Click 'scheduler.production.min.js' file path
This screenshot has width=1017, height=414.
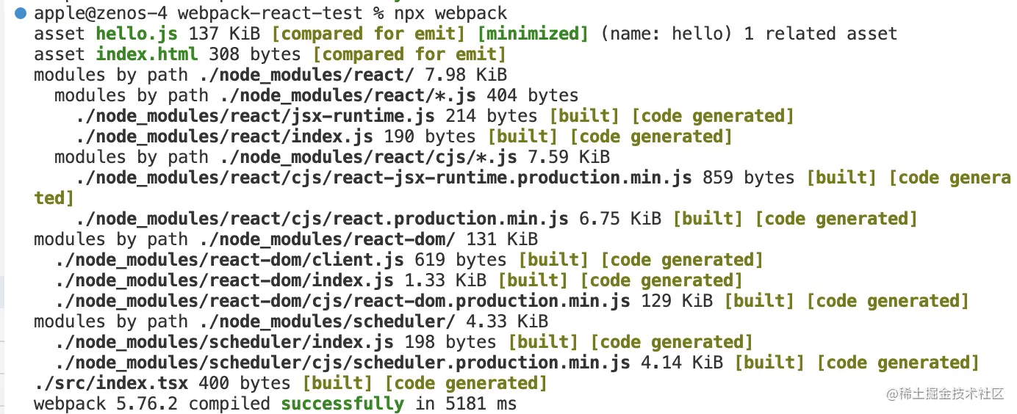point(342,363)
